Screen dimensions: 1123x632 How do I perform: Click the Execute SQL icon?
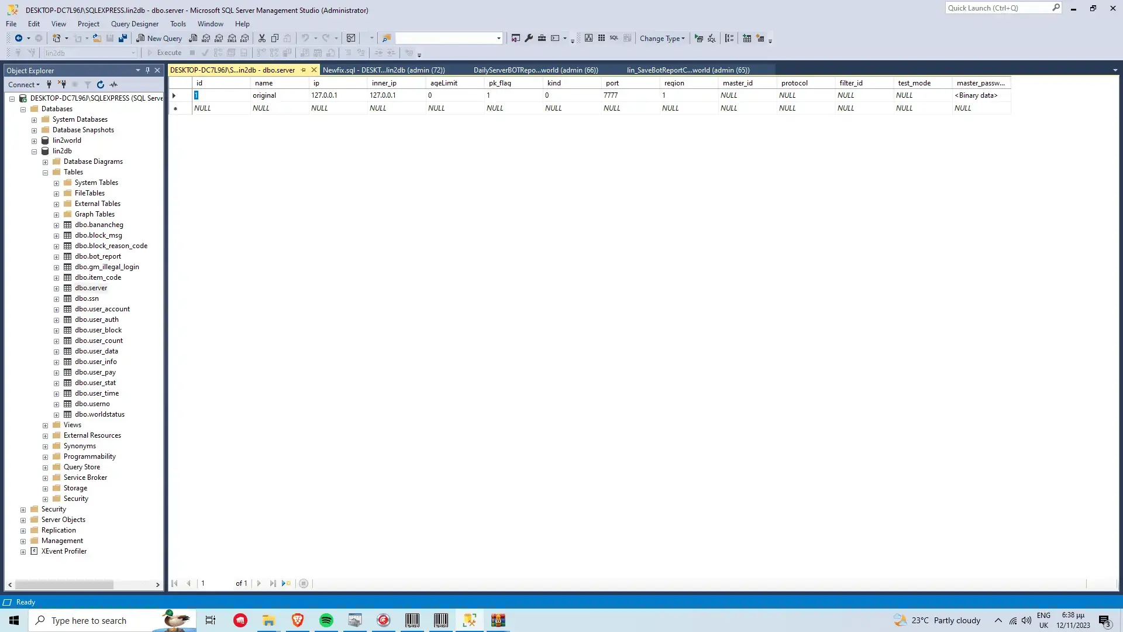pyautogui.click(x=699, y=38)
